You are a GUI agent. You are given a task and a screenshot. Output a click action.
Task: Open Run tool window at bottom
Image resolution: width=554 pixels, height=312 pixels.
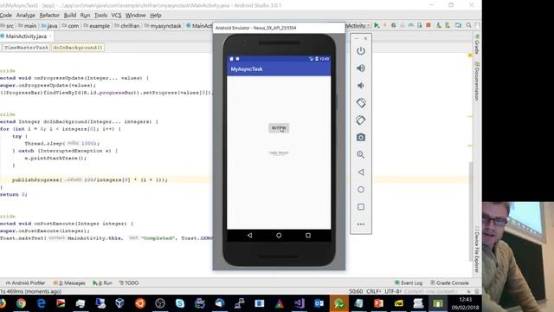(x=102, y=283)
